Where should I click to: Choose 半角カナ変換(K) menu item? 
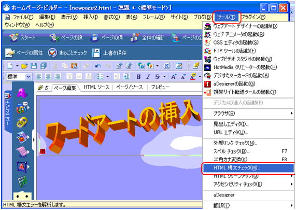point(249,159)
